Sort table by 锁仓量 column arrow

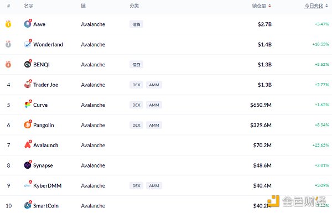[270, 6]
